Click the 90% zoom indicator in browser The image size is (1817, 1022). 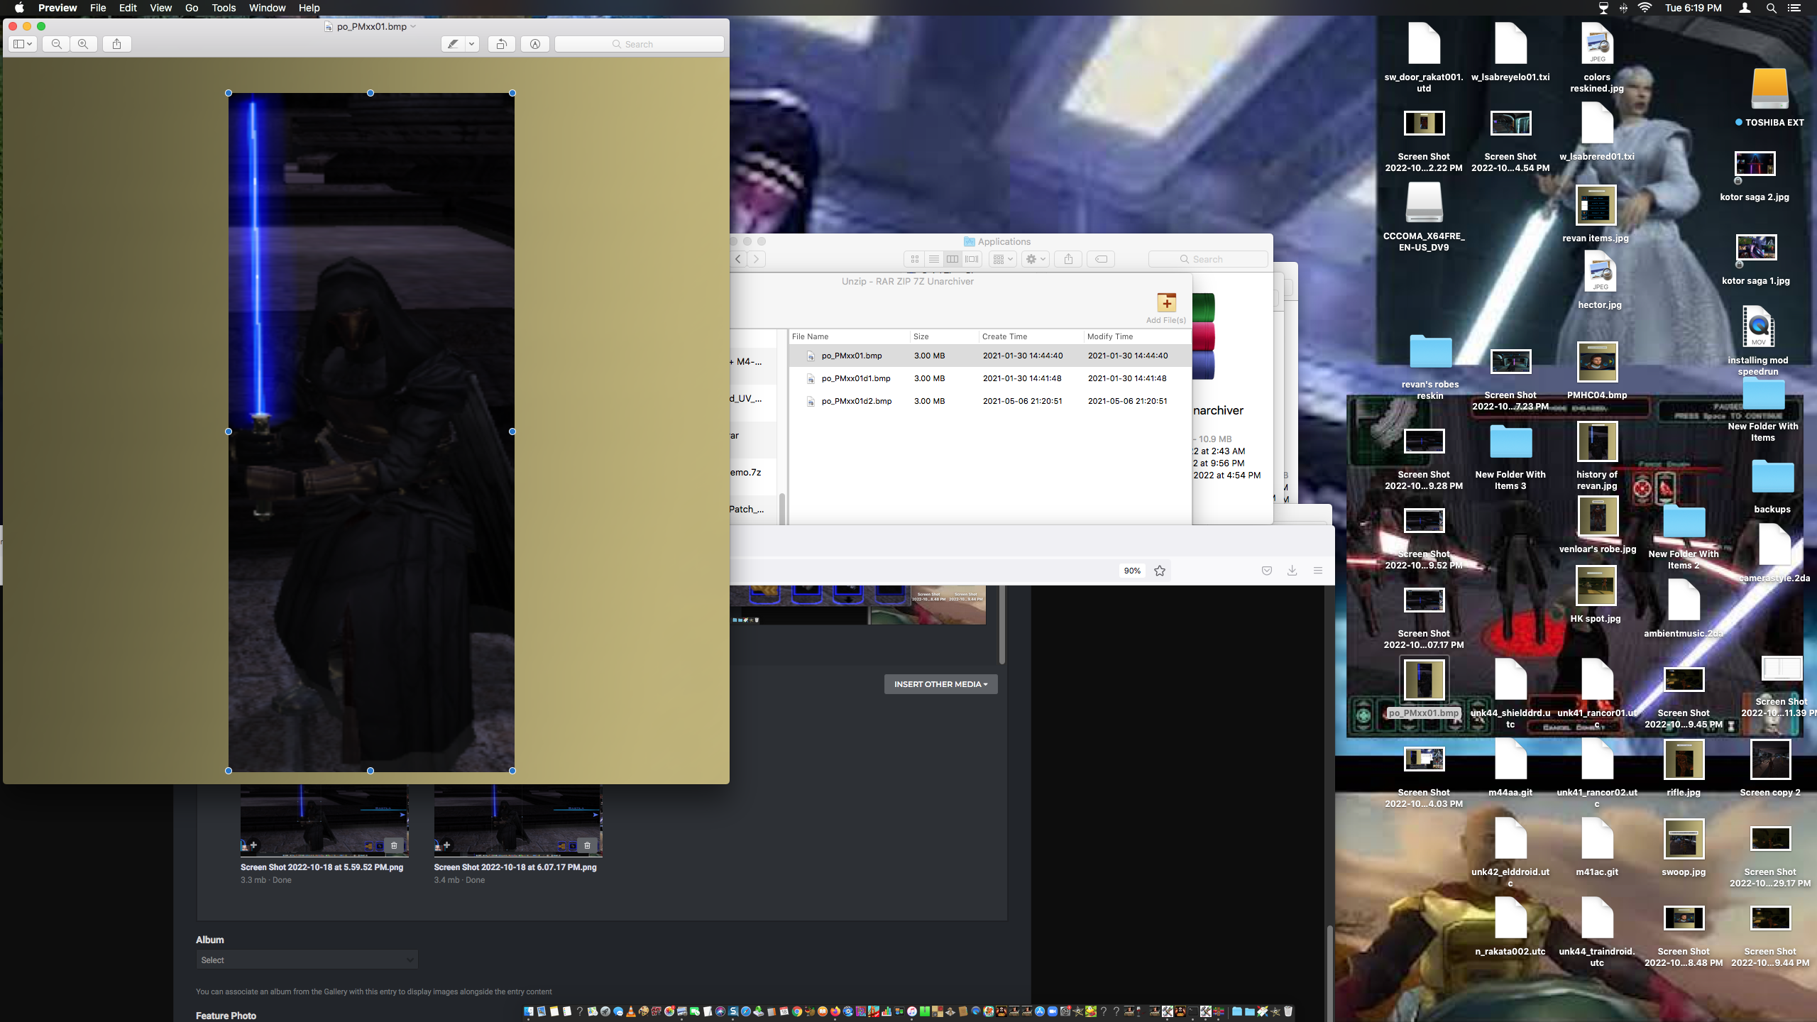(1132, 571)
